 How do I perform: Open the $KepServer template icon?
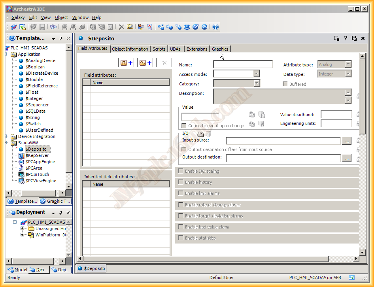21,155
